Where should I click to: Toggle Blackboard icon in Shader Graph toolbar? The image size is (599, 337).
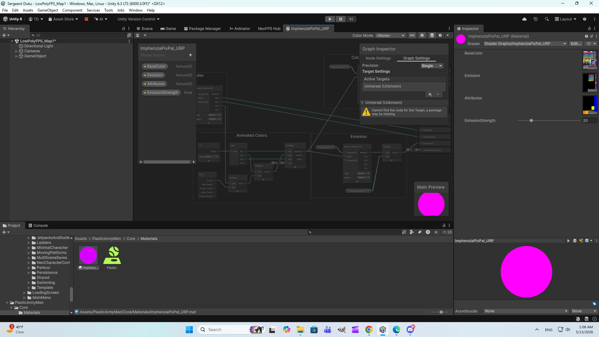pyautogui.click(x=412, y=35)
